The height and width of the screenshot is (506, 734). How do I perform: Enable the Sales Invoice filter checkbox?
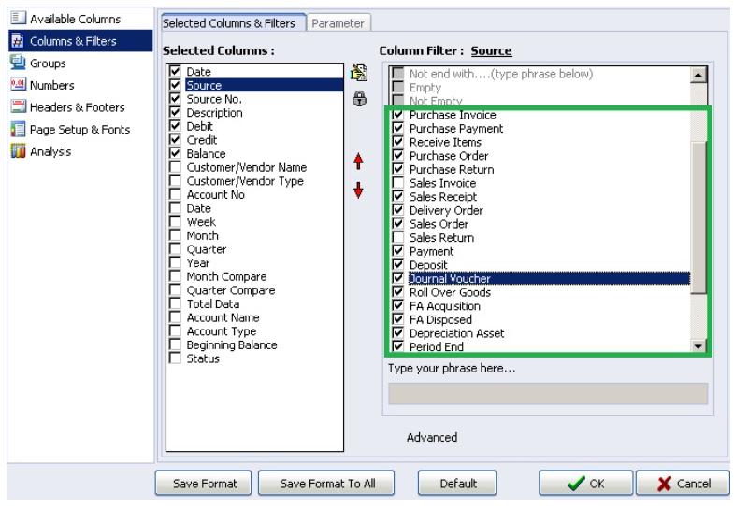click(398, 183)
